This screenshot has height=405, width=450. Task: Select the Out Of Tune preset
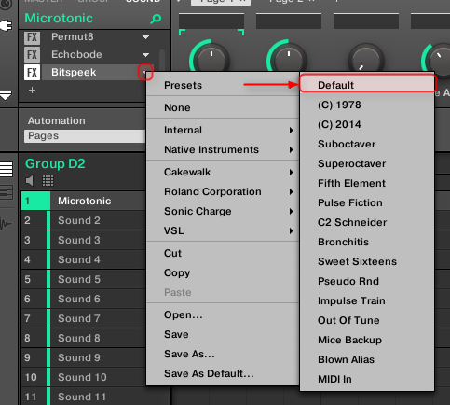tap(367, 320)
